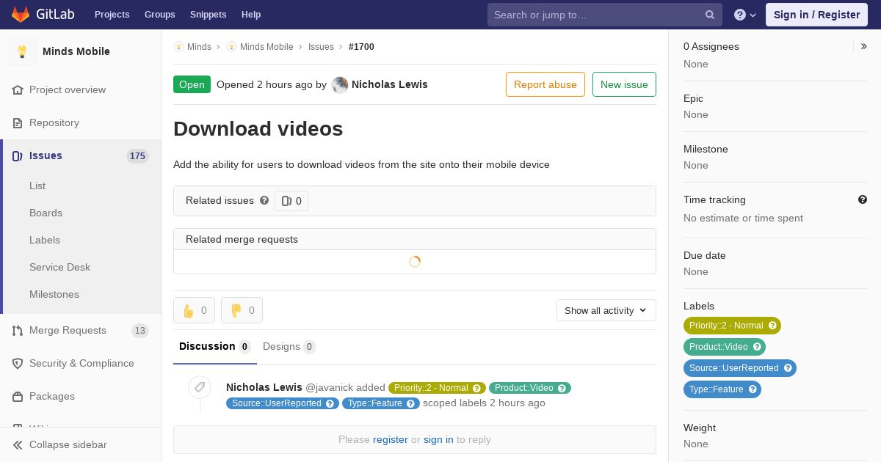The width and height of the screenshot is (881, 462).
Task: Open the issues List sidebar item
Action: [x=37, y=186]
